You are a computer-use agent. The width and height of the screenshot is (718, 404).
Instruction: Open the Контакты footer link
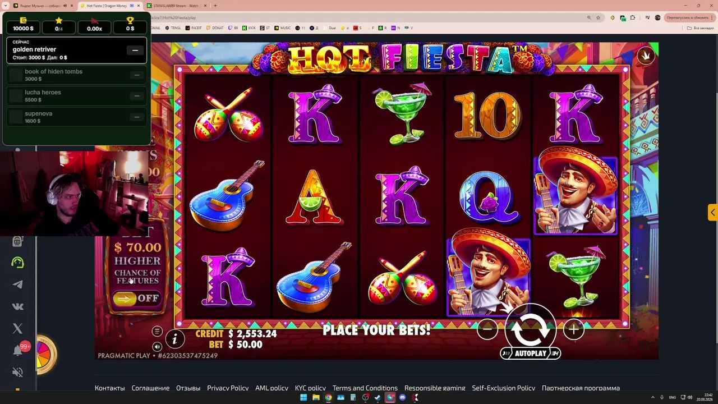[110, 388]
